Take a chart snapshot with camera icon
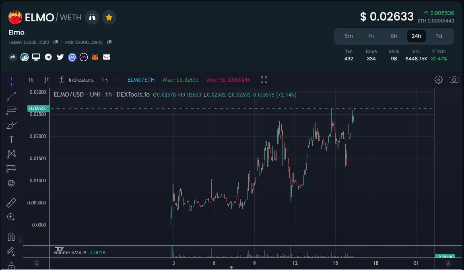The width and height of the screenshot is (464, 270). 454,80
